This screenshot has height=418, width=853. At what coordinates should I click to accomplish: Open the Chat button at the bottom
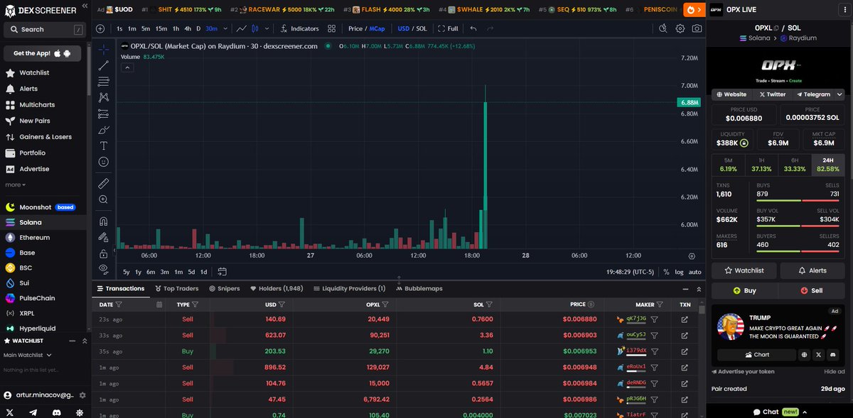[x=780, y=412]
